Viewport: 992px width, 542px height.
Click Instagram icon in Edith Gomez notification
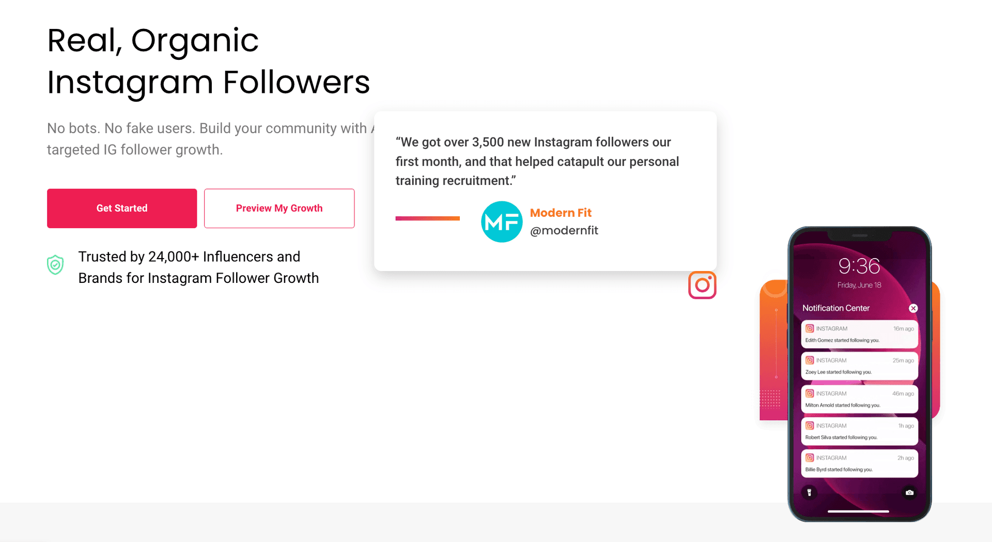coord(810,328)
